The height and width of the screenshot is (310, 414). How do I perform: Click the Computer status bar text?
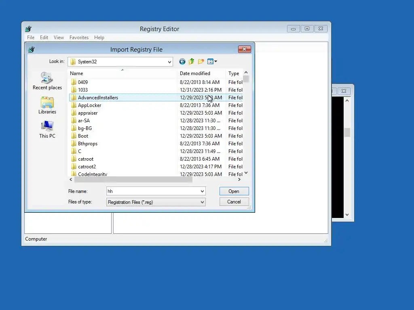coord(36,239)
